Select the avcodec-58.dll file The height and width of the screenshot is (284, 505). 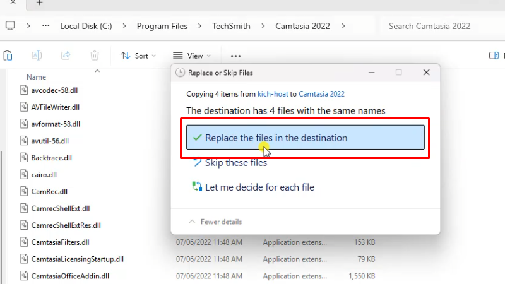[x=54, y=90]
